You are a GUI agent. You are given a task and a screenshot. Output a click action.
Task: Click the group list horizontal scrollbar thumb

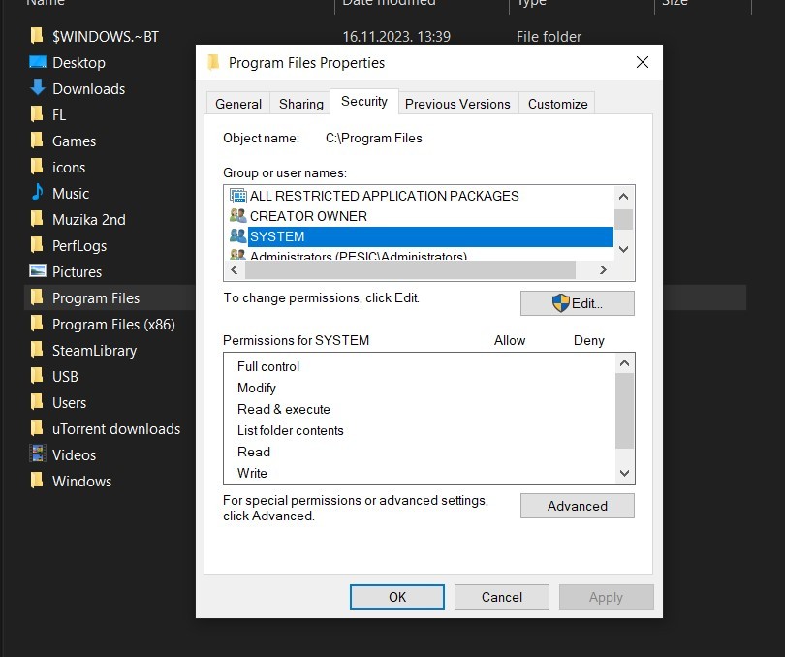point(410,270)
